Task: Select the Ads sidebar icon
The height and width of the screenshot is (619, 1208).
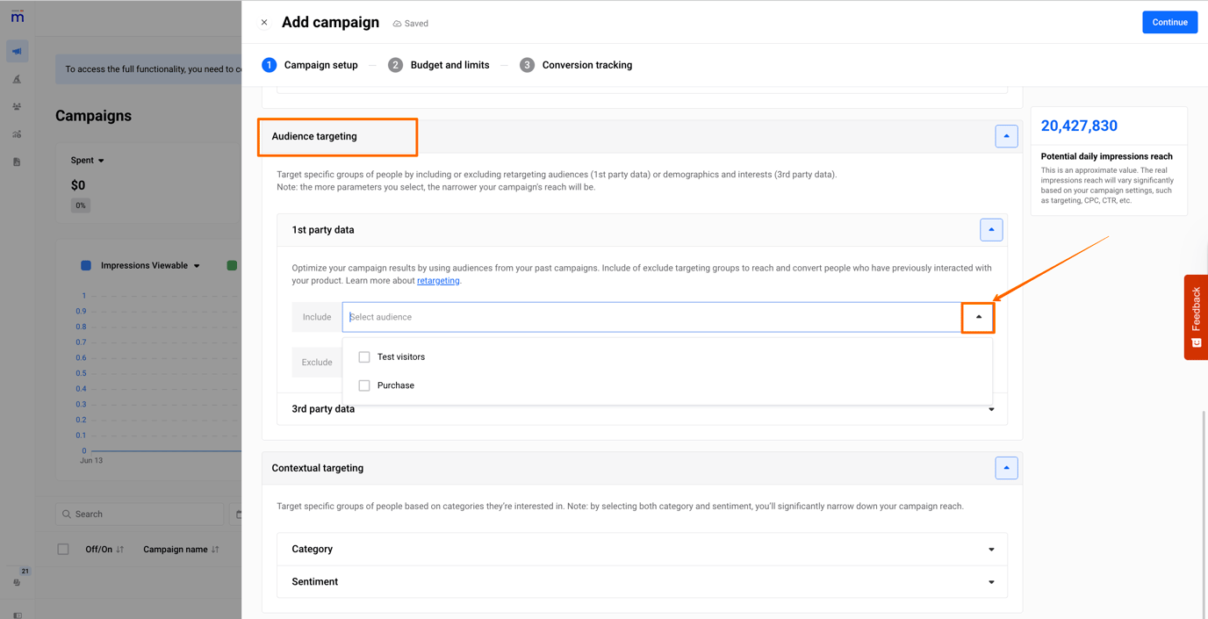Action: (x=17, y=80)
